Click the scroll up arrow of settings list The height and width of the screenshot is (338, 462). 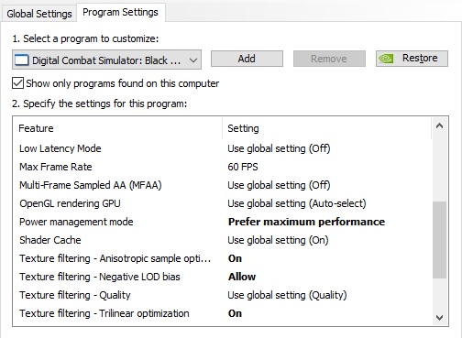(x=439, y=125)
